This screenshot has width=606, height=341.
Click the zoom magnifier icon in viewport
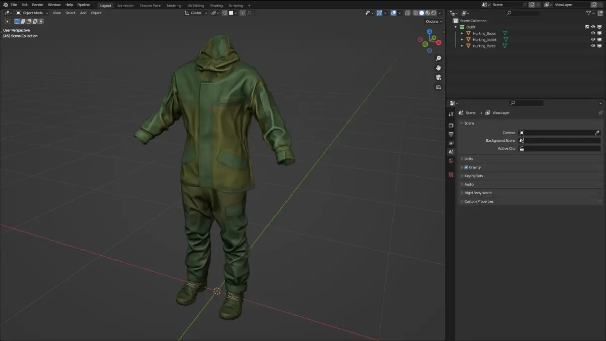pyautogui.click(x=438, y=59)
